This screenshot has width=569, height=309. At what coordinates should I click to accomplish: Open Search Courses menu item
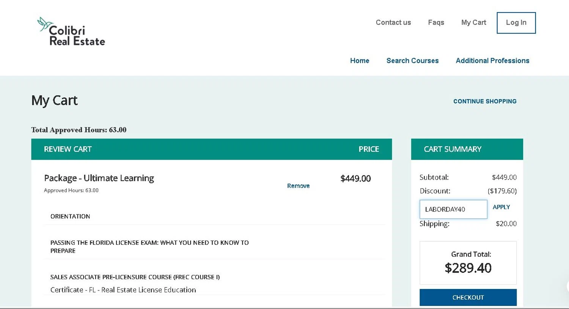pos(412,61)
